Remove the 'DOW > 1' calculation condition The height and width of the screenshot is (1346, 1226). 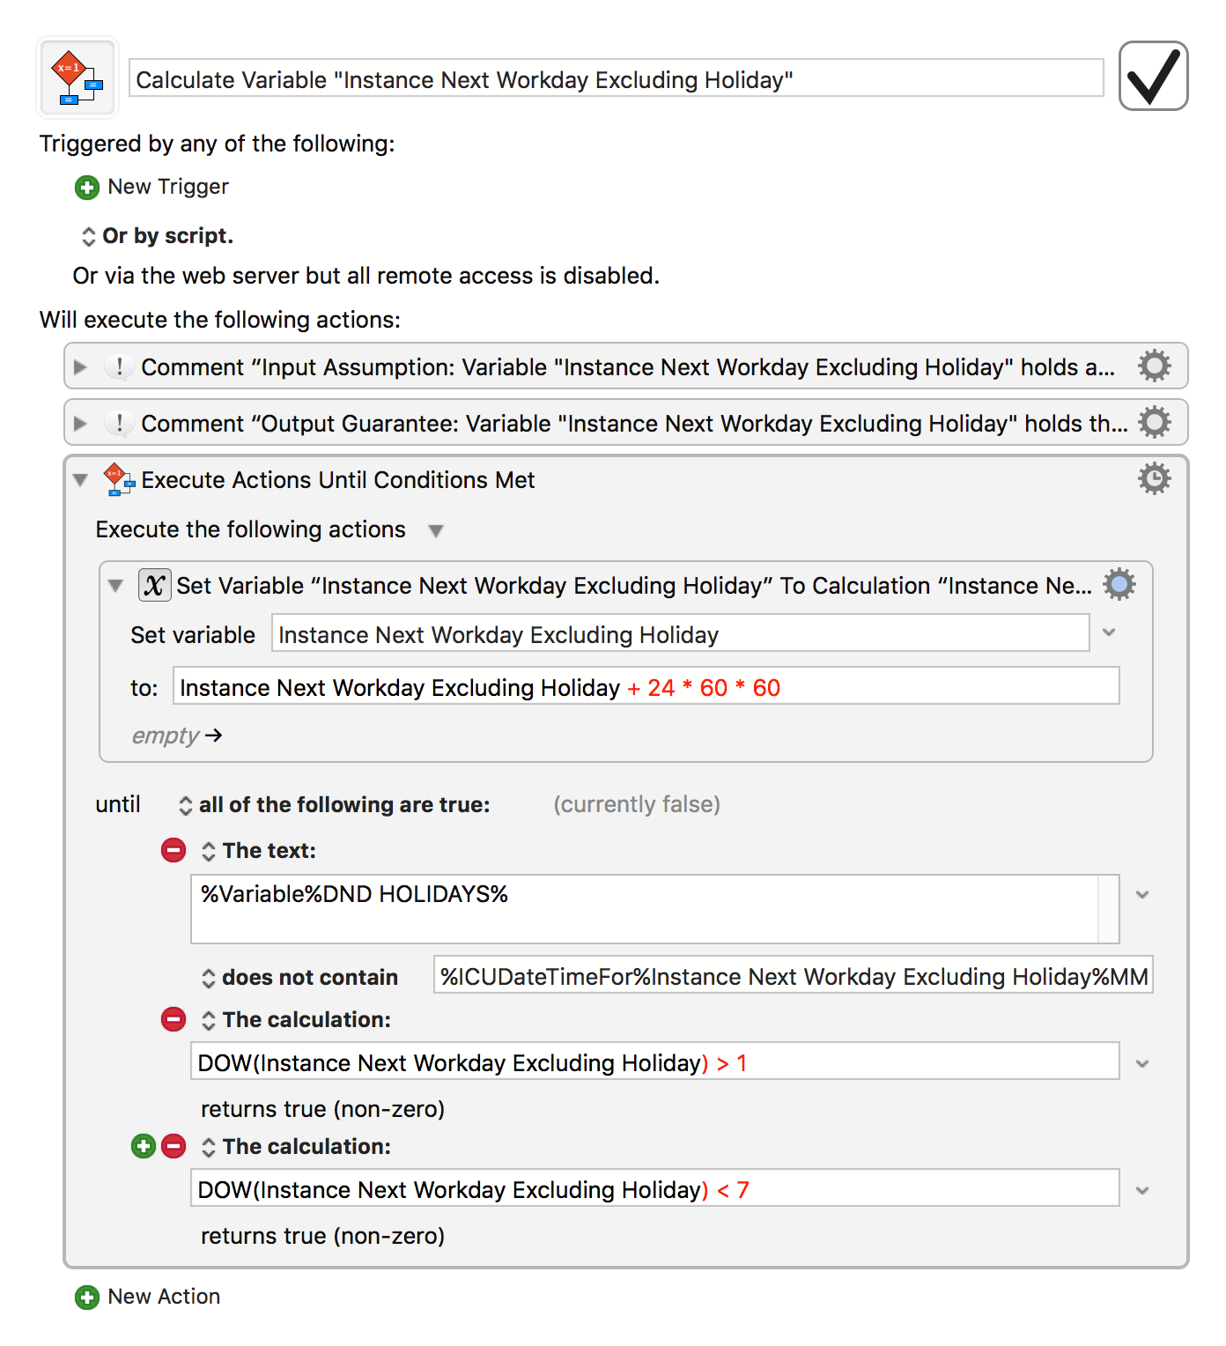coord(174,1020)
